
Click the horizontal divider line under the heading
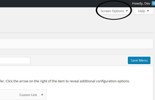pyautogui.click(x=76, y=33)
